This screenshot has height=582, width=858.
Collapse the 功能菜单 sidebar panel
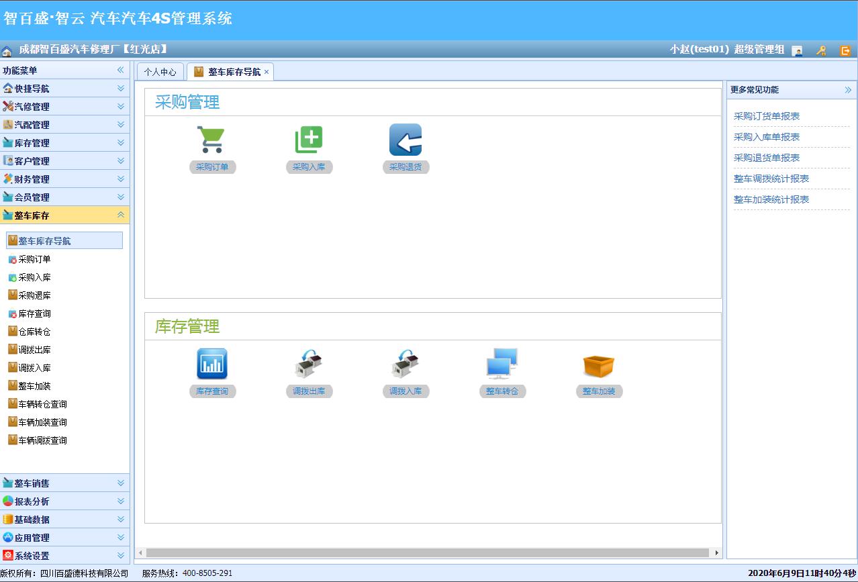point(121,70)
